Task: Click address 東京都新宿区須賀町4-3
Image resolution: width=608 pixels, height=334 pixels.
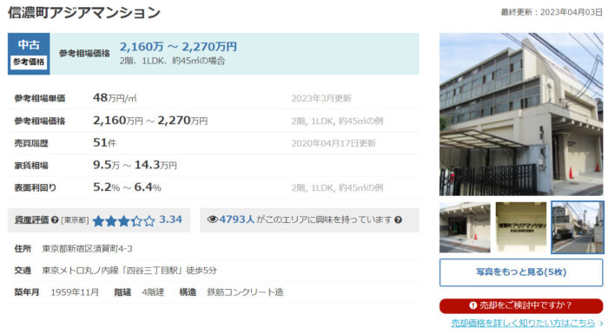Action: pyautogui.click(x=87, y=249)
